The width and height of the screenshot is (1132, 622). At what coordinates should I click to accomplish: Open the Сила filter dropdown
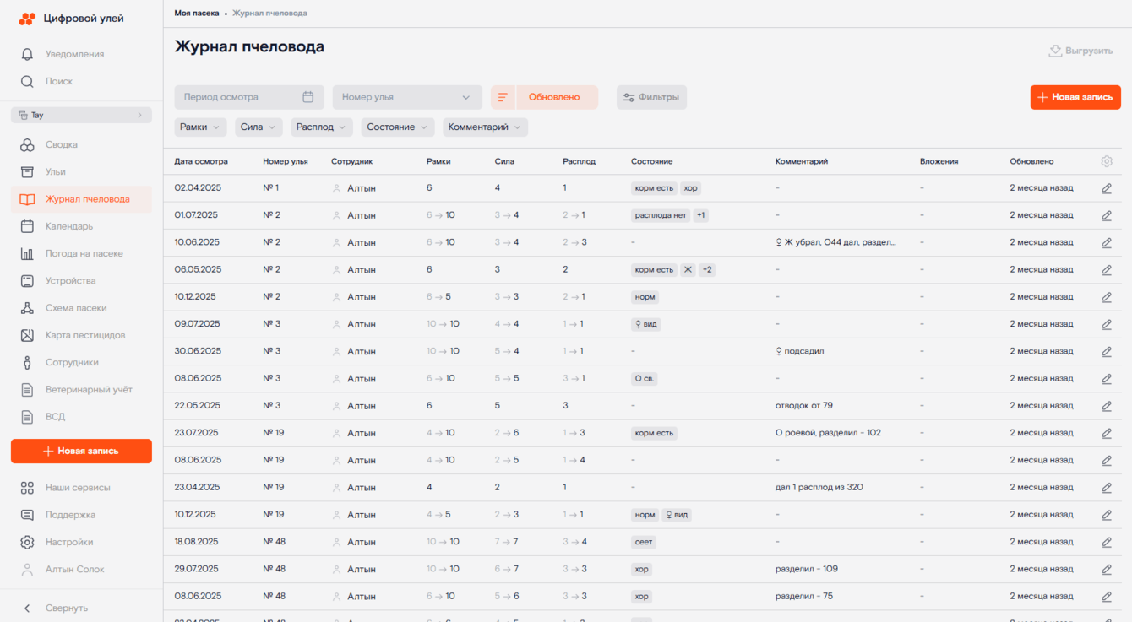pyautogui.click(x=259, y=127)
